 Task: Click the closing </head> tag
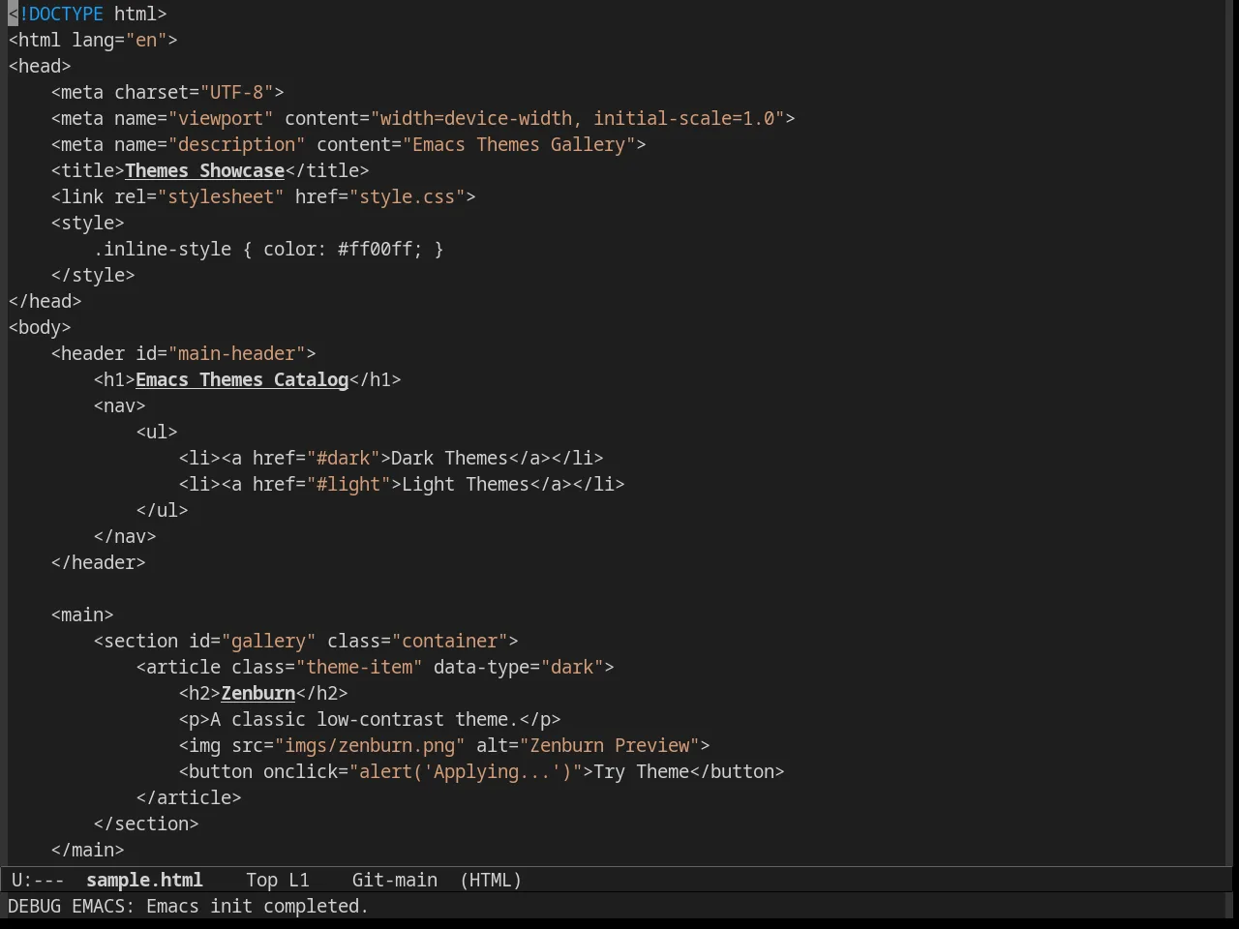pyautogui.click(x=45, y=301)
